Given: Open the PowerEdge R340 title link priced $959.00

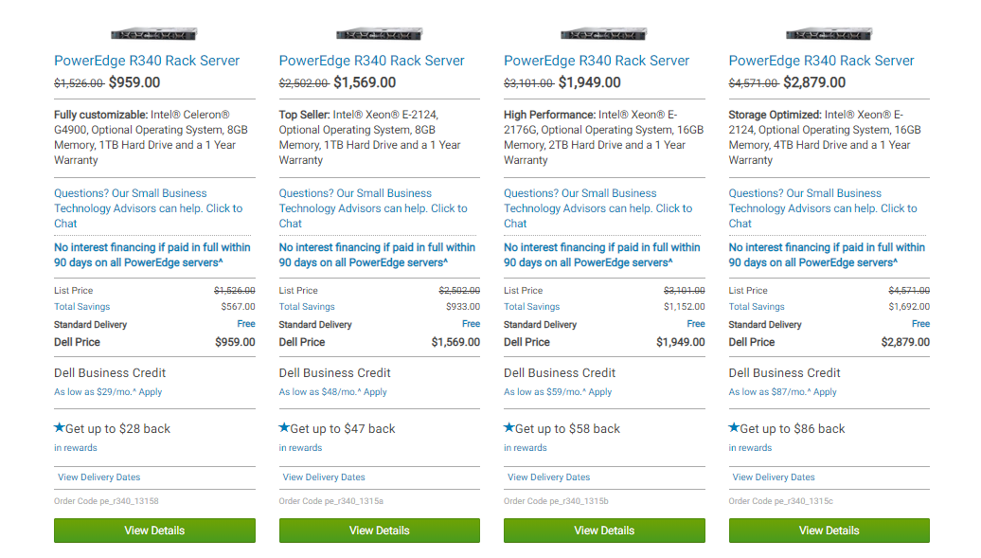Looking at the screenshot, I should click(x=147, y=61).
